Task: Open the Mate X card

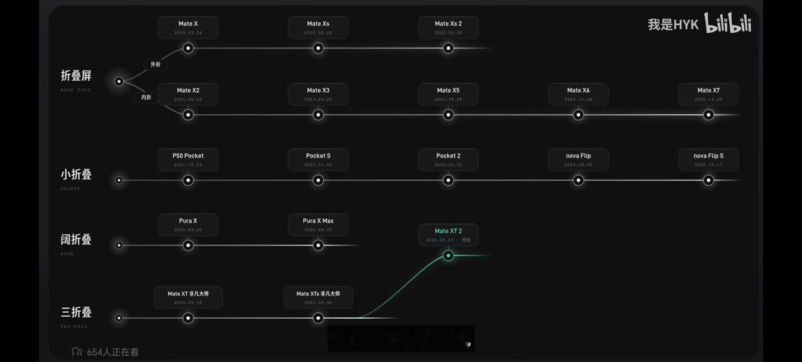Action: pos(188,28)
